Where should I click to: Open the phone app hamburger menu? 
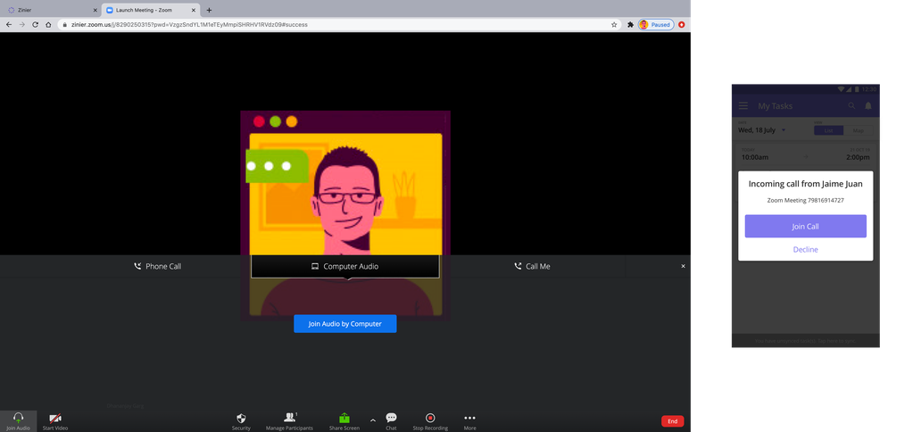click(743, 106)
